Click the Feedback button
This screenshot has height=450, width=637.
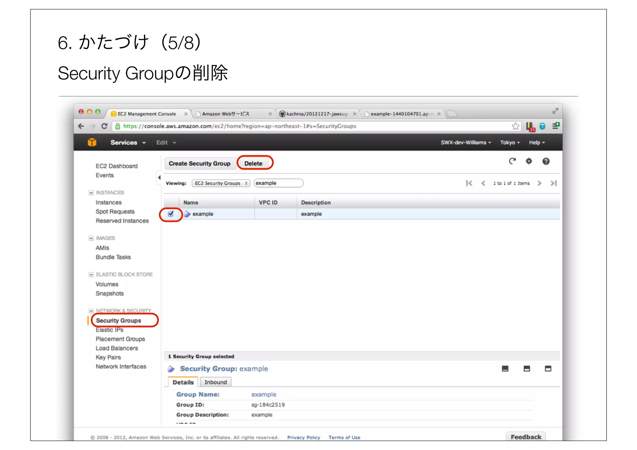(x=526, y=437)
